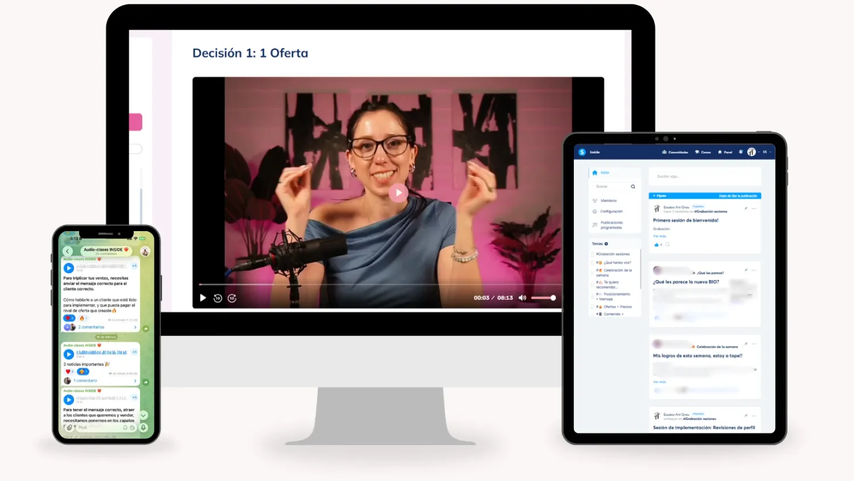Select the 'Posicionamiento + Mensaje' topic
The height and width of the screenshot is (481, 854).
click(x=613, y=297)
